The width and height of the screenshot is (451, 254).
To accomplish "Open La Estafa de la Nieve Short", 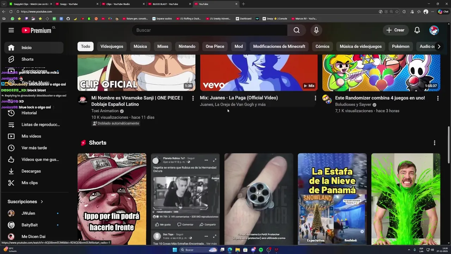I will 332,199.
